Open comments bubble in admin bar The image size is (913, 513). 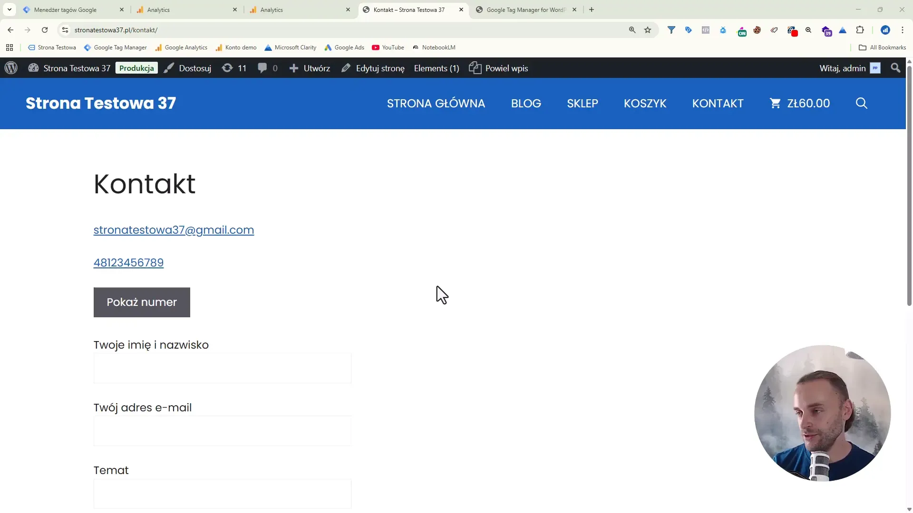tap(267, 68)
